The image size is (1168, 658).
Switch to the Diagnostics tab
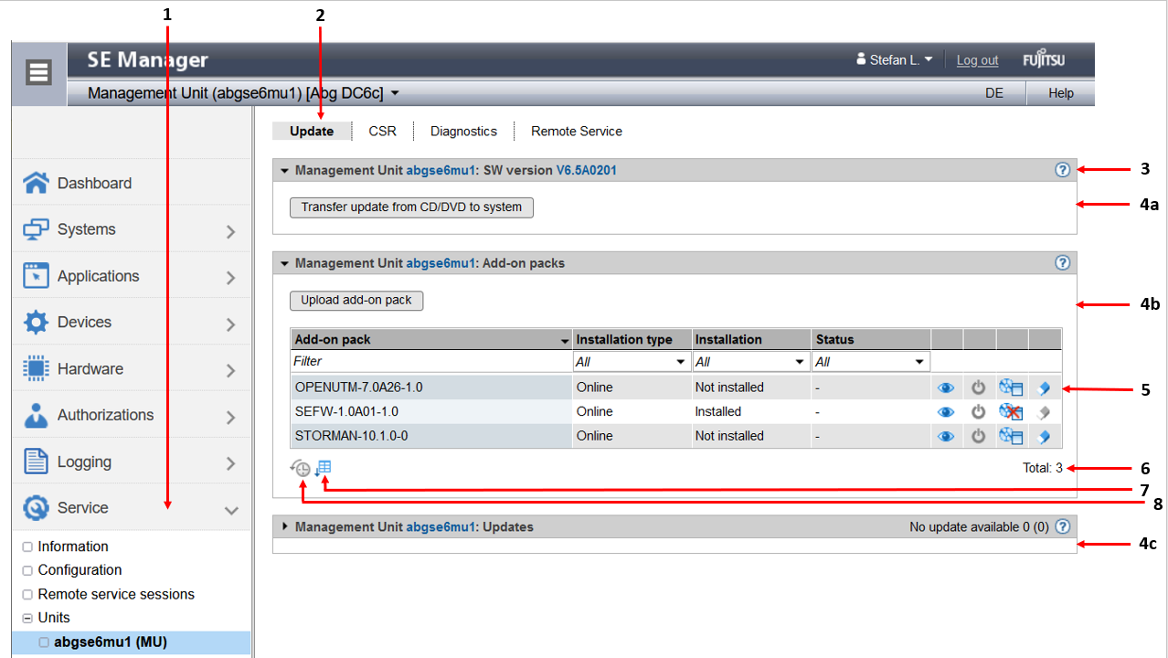click(463, 132)
